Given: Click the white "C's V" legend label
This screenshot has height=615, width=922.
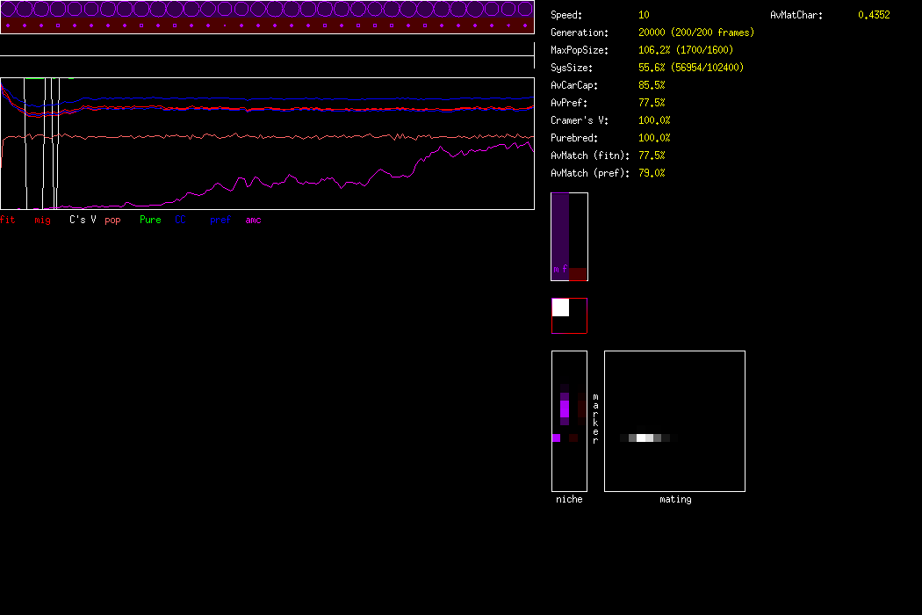Looking at the screenshot, I should tap(83, 220).
